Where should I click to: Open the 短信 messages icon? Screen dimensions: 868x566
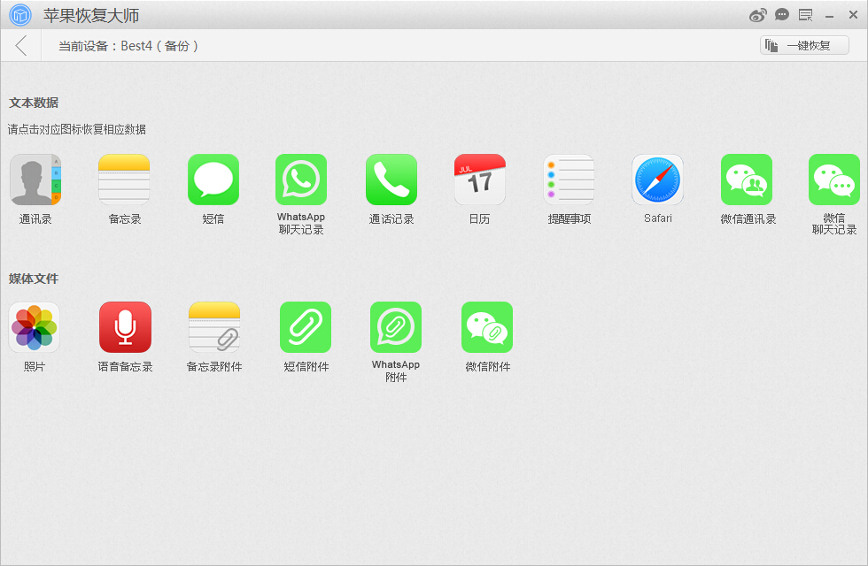point(213,180)
